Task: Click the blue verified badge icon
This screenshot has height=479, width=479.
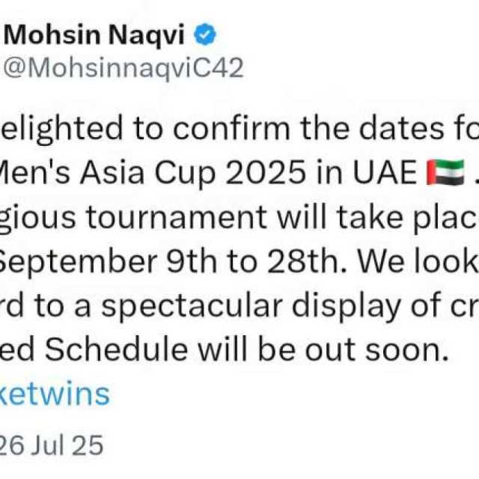Action: pos(205,34)
